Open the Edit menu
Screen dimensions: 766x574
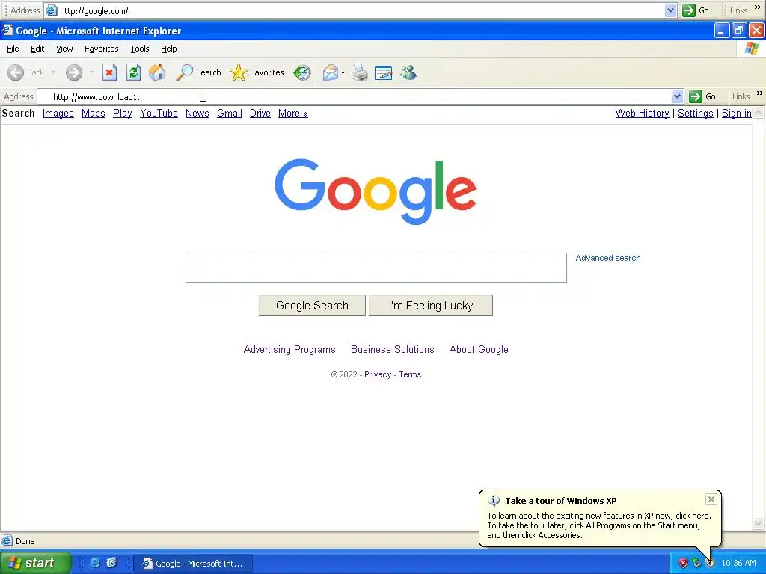coord(37,49)
